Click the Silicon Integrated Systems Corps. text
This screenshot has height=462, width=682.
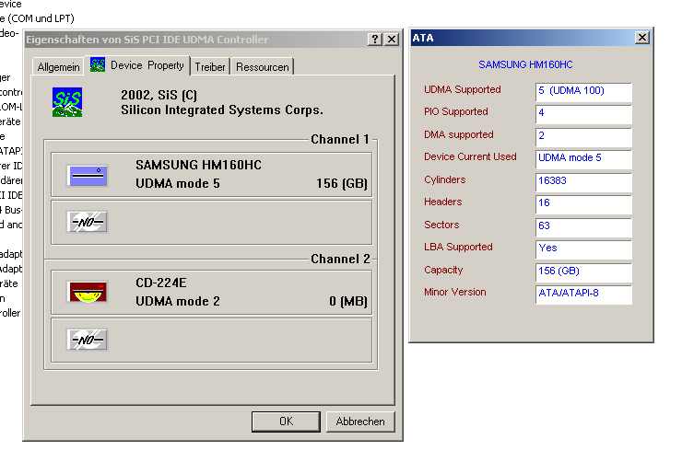(222, 110)
